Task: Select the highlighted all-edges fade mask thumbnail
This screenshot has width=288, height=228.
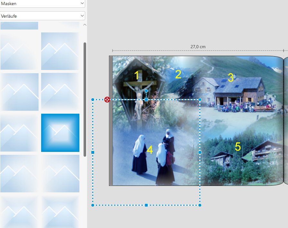Action: 60,133
